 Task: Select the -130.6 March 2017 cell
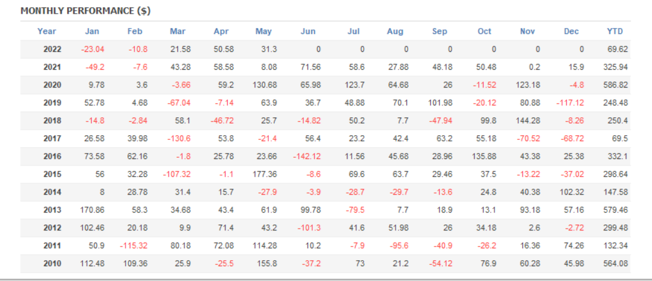[176, 139]
